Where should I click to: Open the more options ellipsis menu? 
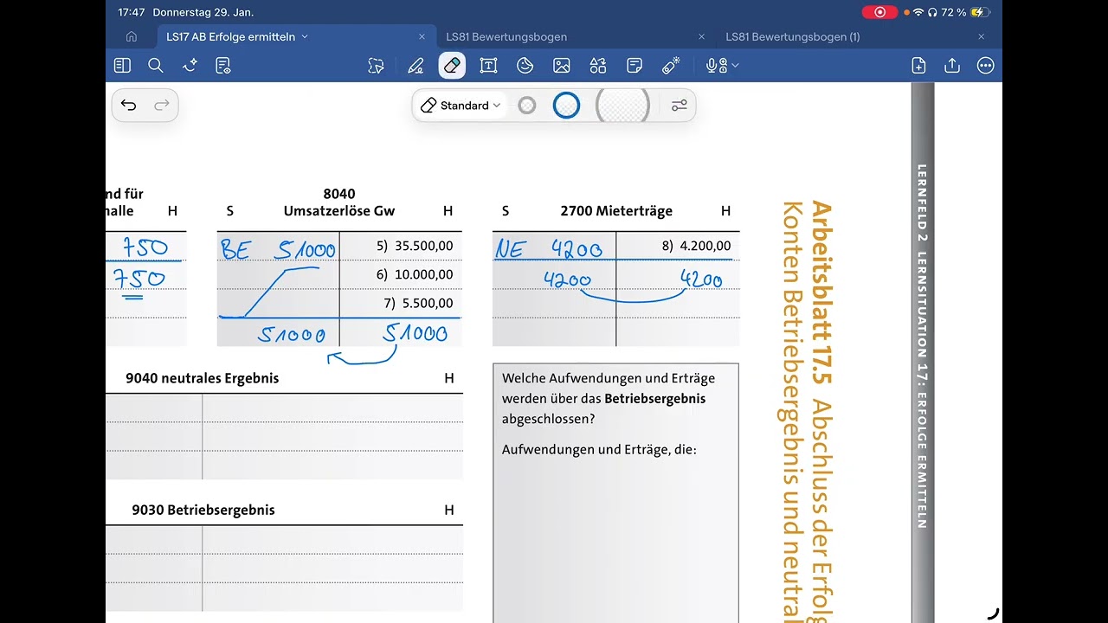[985, 66]
